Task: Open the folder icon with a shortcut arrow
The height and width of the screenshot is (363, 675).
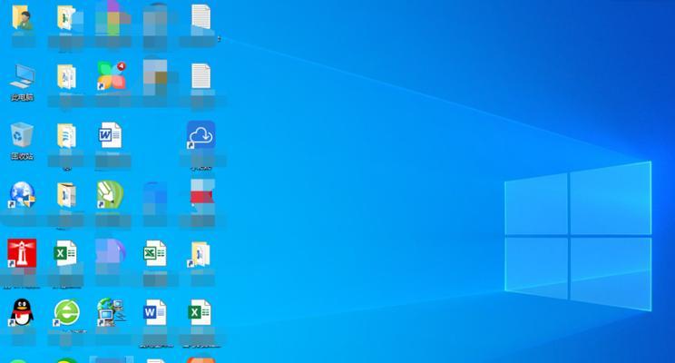Action: 200,254
